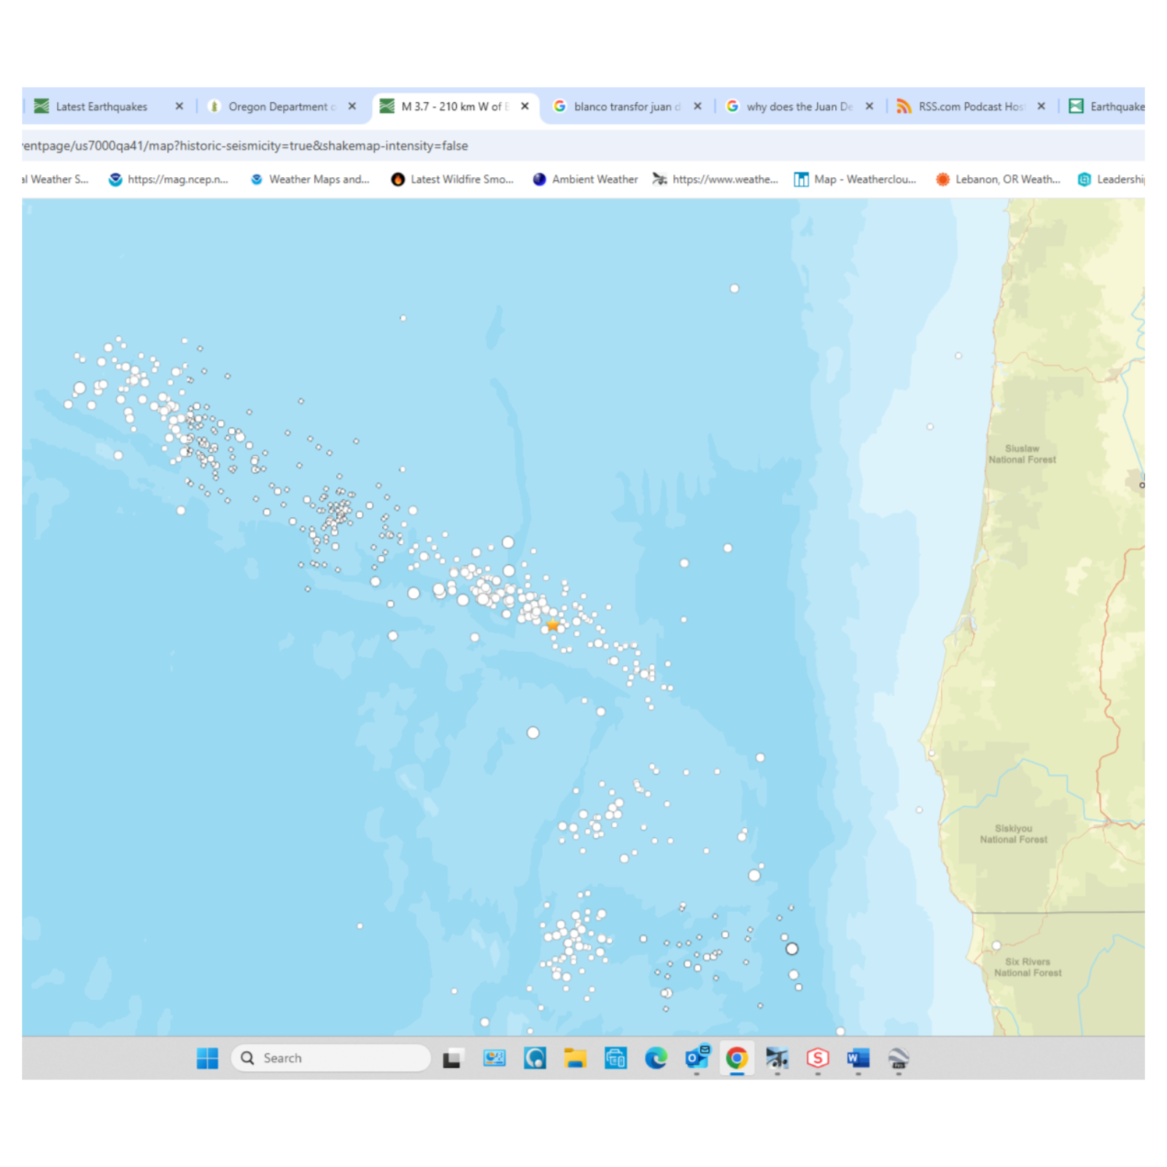Close the 'why does the Juan De' tab
This screenshot has width=1167, height=1167.
tap(869, 106)
